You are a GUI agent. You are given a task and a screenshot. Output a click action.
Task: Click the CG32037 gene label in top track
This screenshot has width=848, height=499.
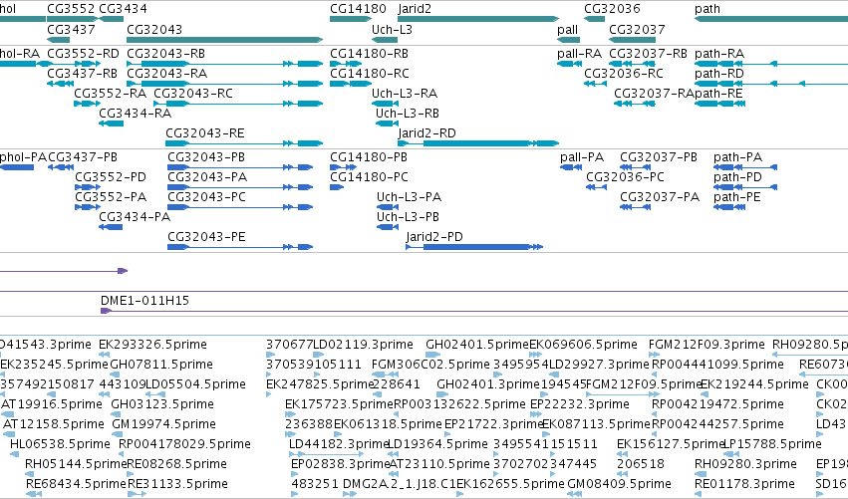tap(637, 29)
